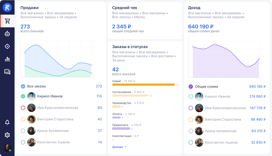The image size is (272, 156).
Task: Click the RetailCRM logo icon
Action: pyautogui.click(x=7, y=7)
